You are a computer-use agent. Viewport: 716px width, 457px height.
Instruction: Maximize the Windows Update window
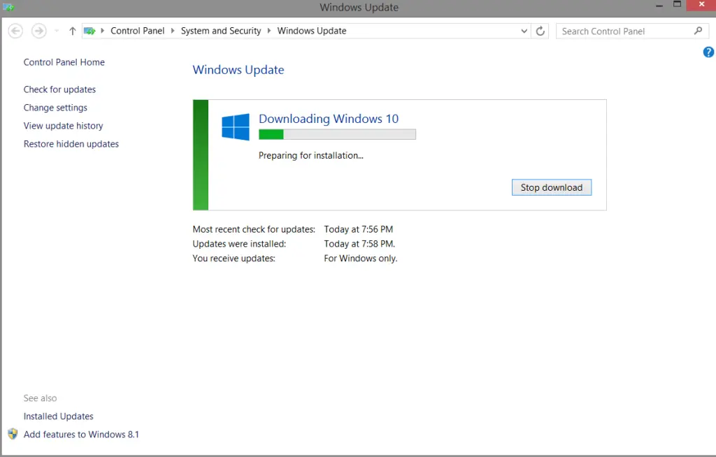(677, 5)
